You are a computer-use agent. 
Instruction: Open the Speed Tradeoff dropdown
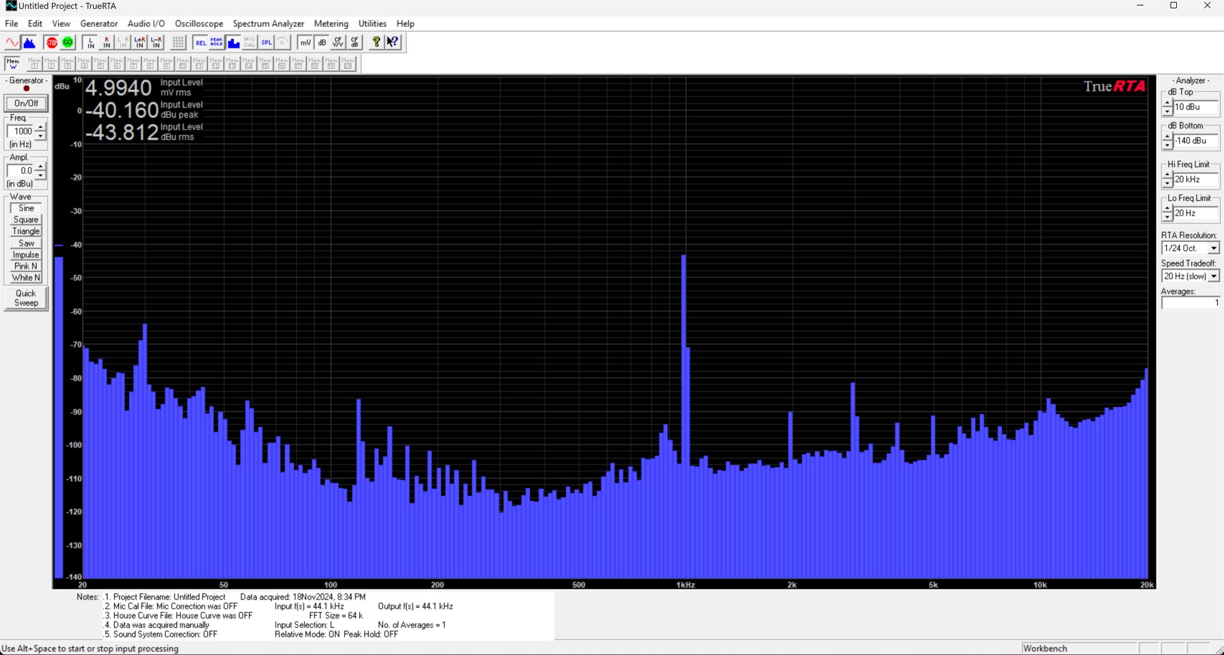pos(1213,276)
